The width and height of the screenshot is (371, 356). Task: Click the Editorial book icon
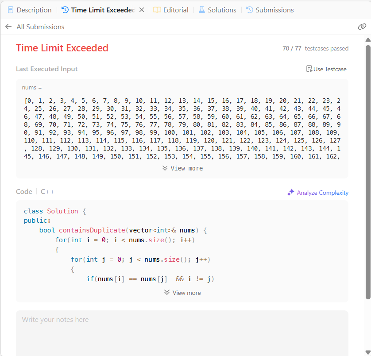[x=157, y=10]
